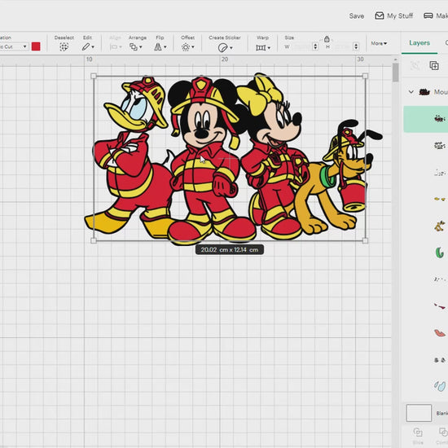Viewport: 448px width, 448px height.
Task: Open the Operation type dropdown
Action: 14,46
